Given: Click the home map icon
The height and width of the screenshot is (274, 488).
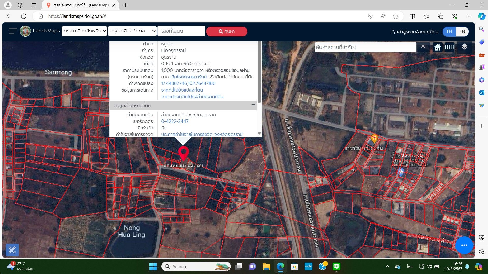Looking at the screenshot, I should point(437,47).
